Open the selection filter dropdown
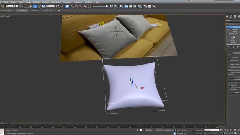Image resolution: width=240 pixels, height=135 pixels. coord(10,6)
